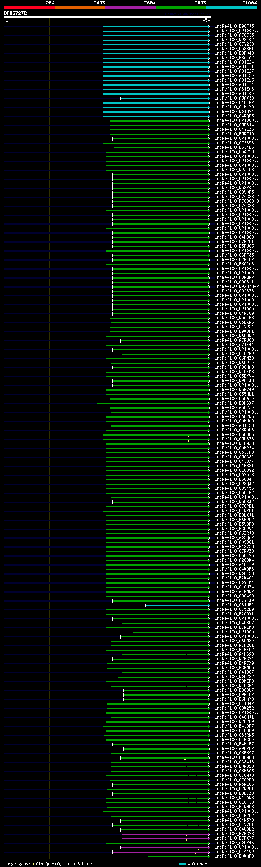Click UniRef100_C4Y1Z6 label
261x867 pixels.
click(x=234, y=129)
